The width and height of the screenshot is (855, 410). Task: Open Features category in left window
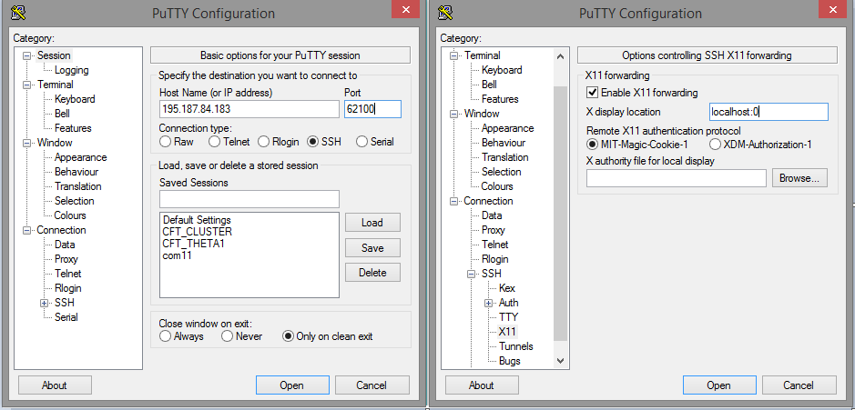(x=73, y=128)
